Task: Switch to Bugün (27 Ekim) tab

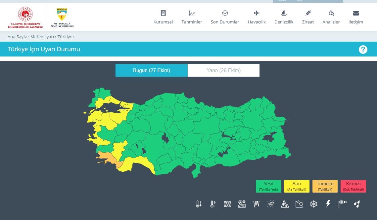Action: 152,70
